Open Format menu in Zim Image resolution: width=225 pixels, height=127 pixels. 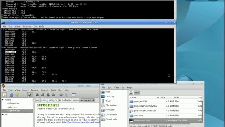pyautogui.click(x=34, y=90)
